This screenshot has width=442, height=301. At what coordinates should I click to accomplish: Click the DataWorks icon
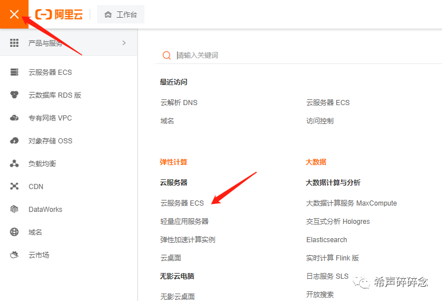[x=14, y=209]
